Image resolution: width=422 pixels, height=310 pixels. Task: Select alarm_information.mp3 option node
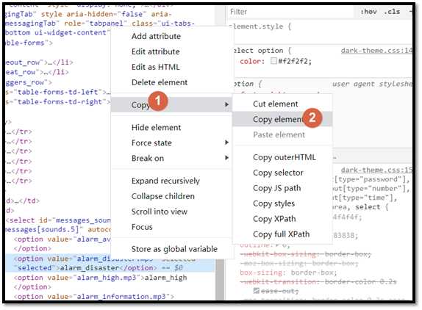click(x=94, y=296)
